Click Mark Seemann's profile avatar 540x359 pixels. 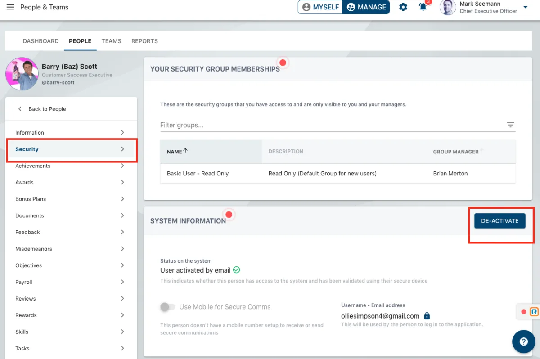pos(448,7)
